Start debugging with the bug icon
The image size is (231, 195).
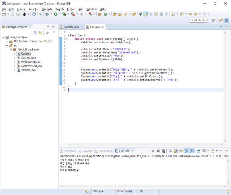click(x=47, y=14)
